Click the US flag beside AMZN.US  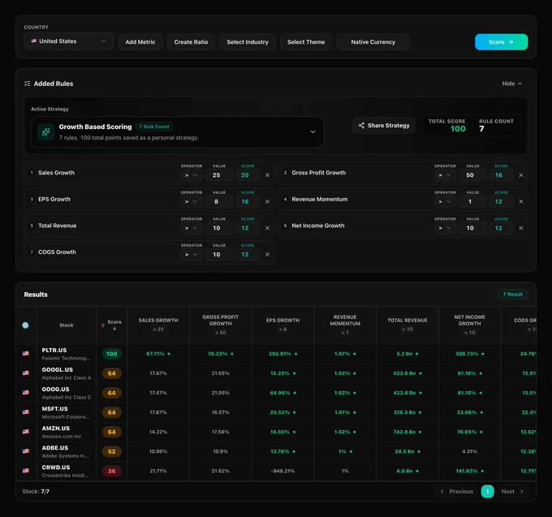25,432
